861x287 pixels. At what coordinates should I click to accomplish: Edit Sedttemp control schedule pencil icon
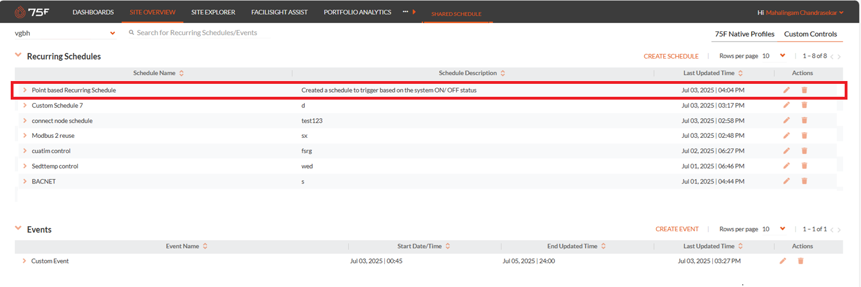(x=787, y=166)
